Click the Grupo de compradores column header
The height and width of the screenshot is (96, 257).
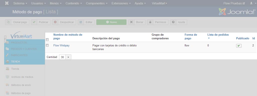(160, 37)
